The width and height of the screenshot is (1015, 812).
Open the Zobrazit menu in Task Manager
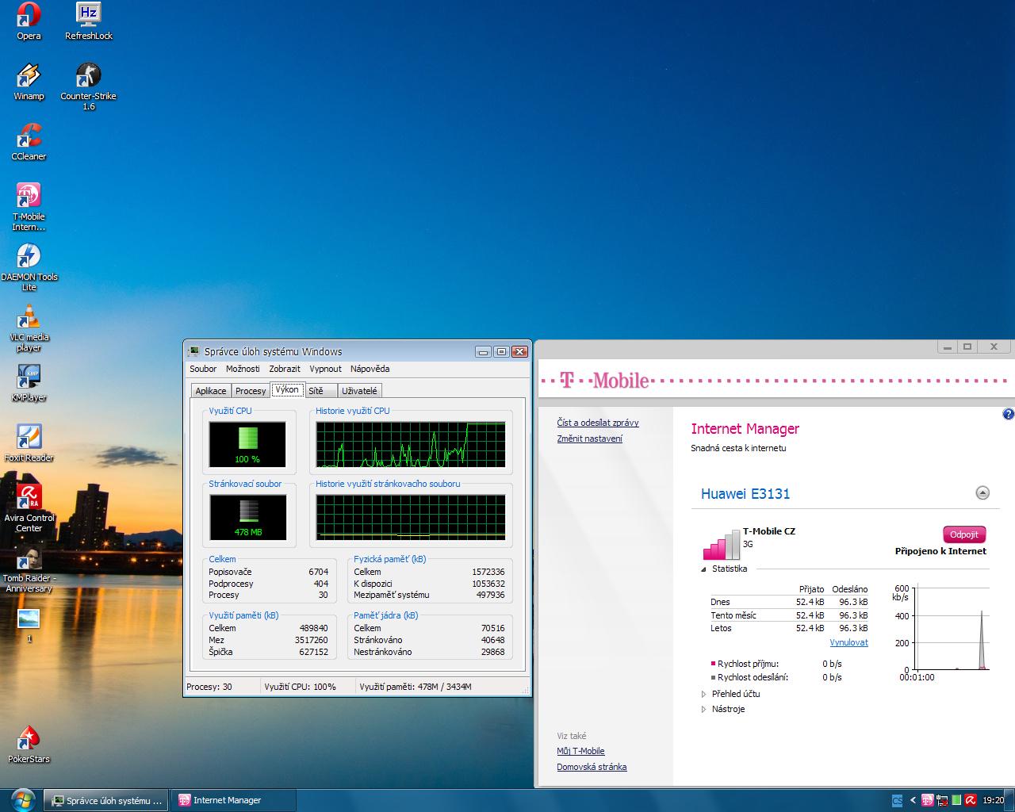point(284,369)
